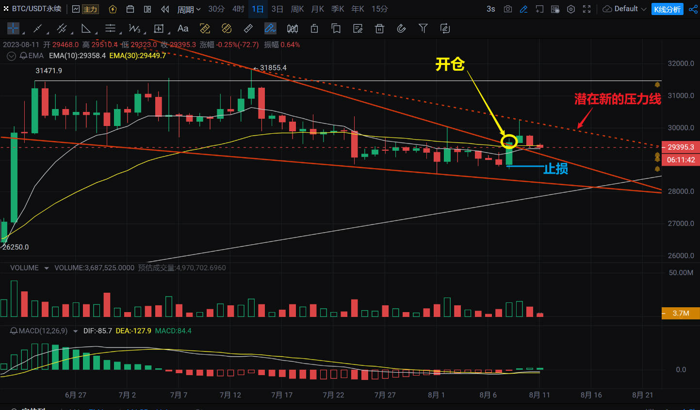Expand the 周期 period dropdown
The image size is (700, 410).
pyautogui.click(x=189, y=9)
